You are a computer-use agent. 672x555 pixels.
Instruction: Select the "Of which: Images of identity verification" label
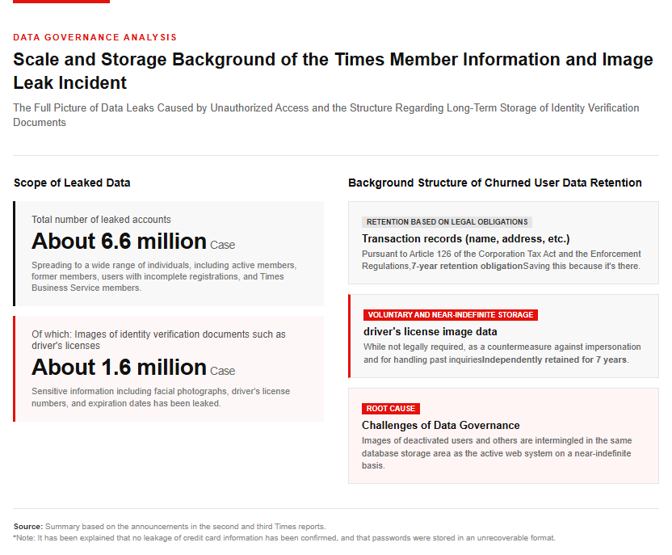coord(158,340)
